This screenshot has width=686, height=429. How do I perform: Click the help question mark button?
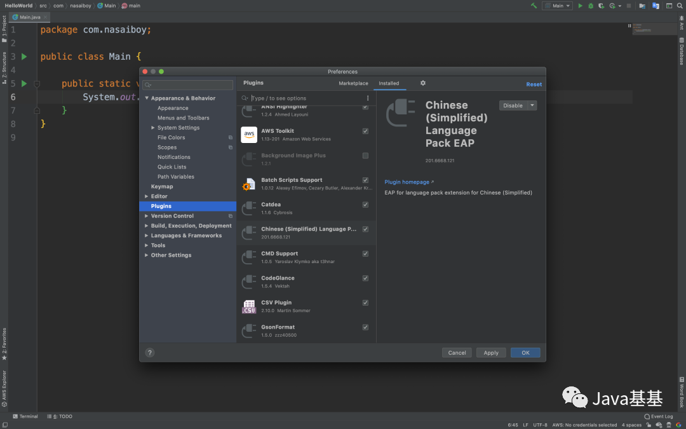click(x=150, y=352)
